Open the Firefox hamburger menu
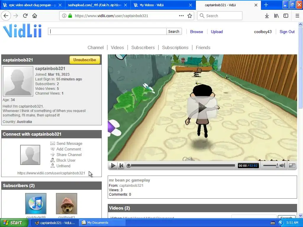 coord(297,16)
